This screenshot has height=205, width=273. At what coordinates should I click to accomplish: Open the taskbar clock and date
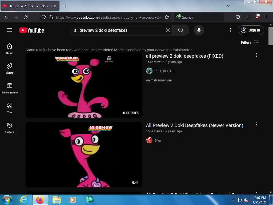click(x=259, y=200)
